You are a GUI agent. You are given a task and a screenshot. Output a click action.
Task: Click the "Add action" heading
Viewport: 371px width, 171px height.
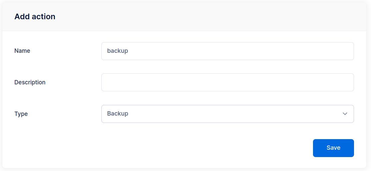(35, 17)
